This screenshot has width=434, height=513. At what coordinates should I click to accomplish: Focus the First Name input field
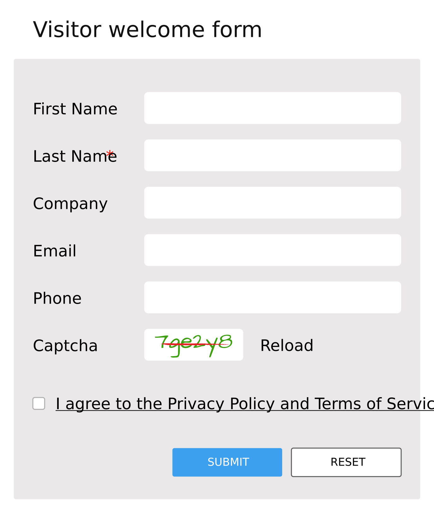pyautogui.click(x=273, y=108)
